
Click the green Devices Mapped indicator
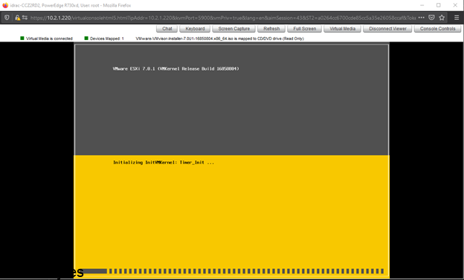tap(86, 38)
